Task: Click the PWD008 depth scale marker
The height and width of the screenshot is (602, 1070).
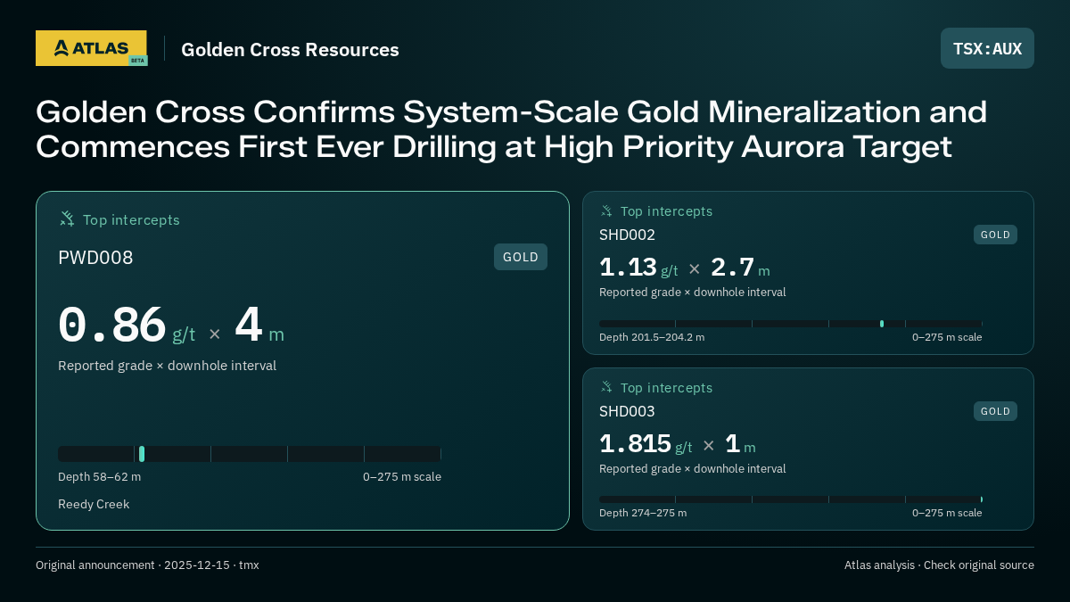Action: (x=142, y=454)
